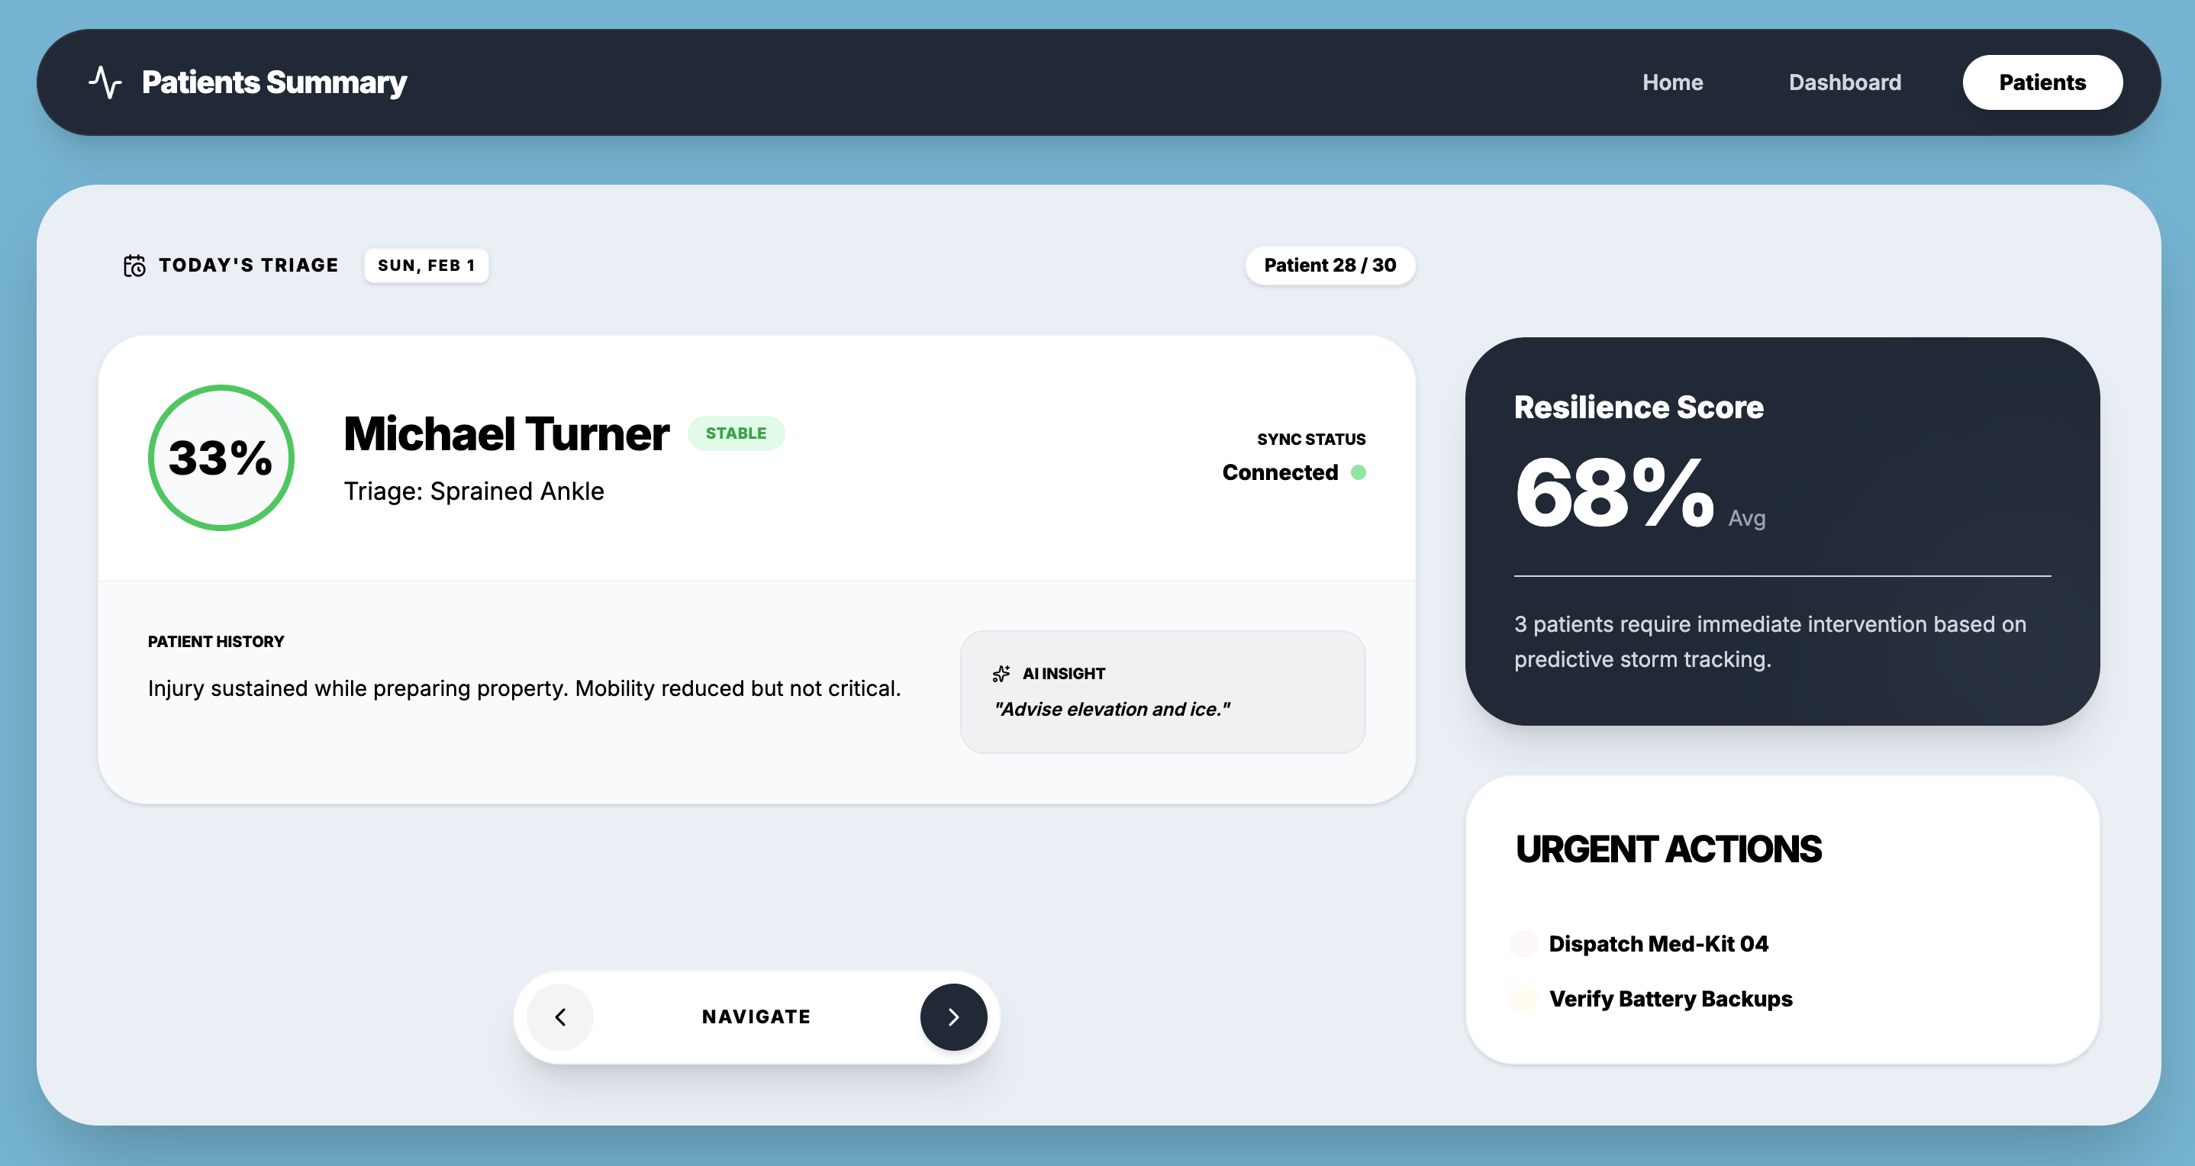Screen dimensions: 2195x1166
Task: Advance to next patient with right chevron
Action: (x=953, y=1017)
